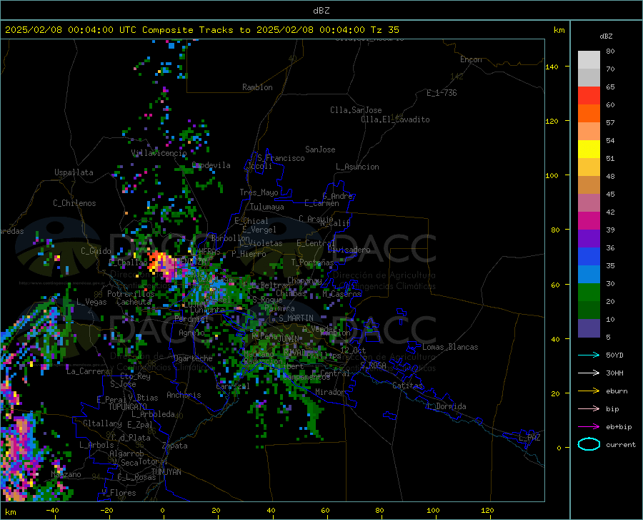Click the 'S_Francisco' map label

281,158
